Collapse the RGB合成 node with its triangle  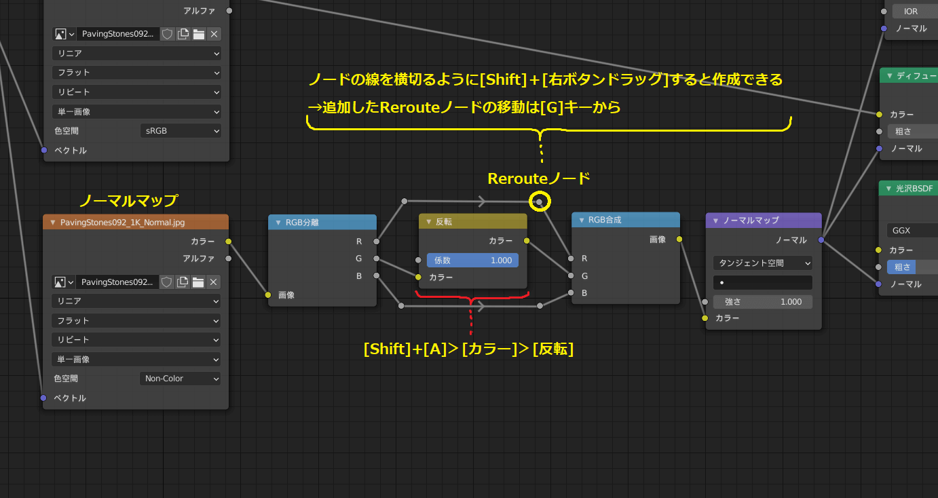click(581, 221)
